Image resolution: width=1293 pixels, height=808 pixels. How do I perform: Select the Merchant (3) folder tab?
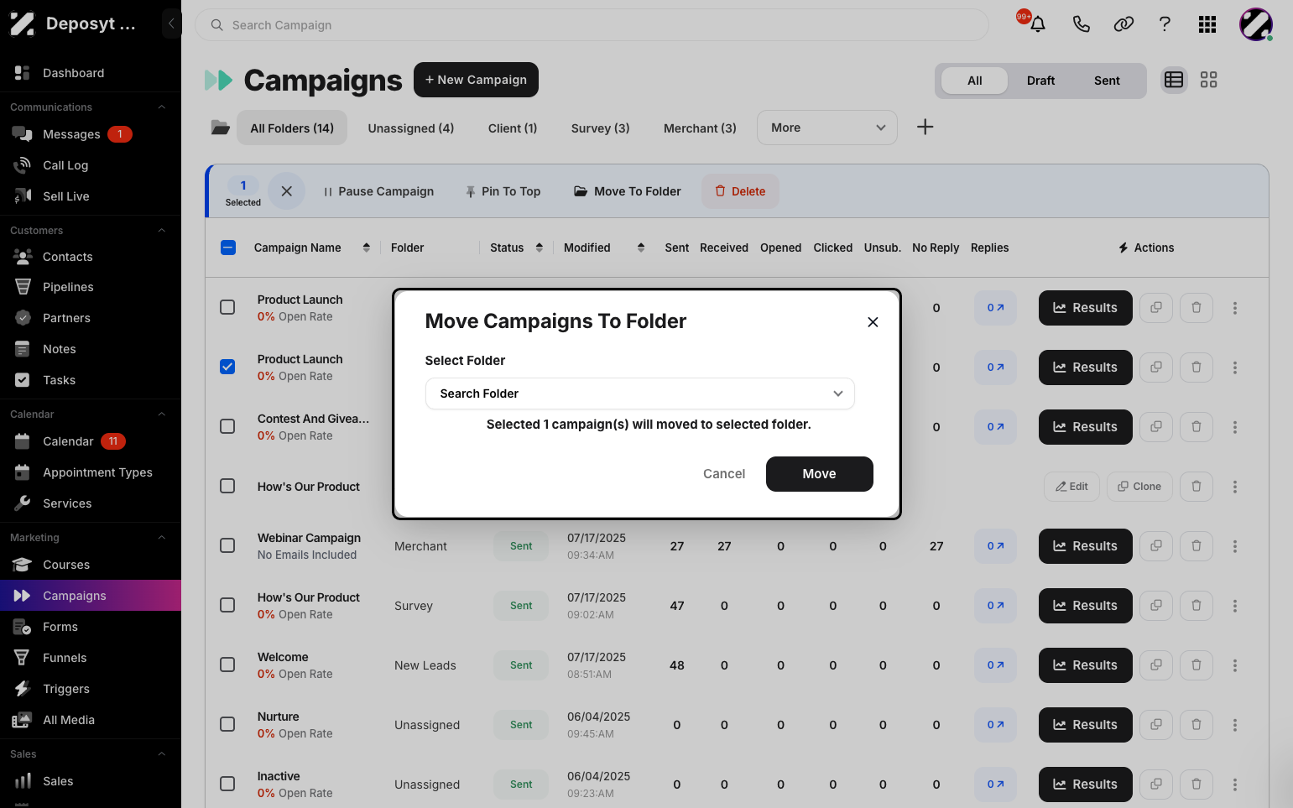700,128
